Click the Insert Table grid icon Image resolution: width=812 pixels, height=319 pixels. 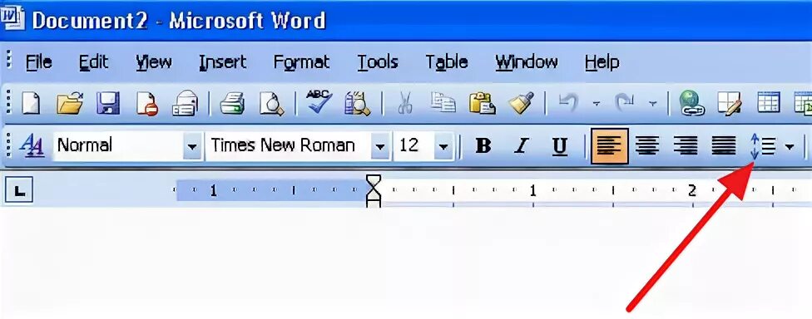769,102
